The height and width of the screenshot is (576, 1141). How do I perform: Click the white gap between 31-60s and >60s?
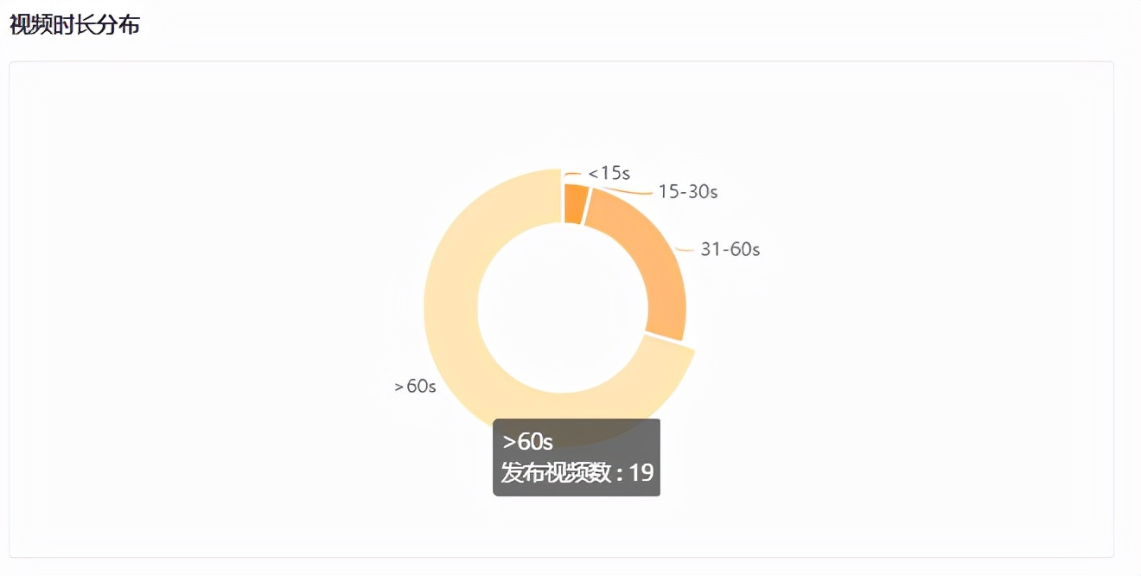(x=668, y=338)
